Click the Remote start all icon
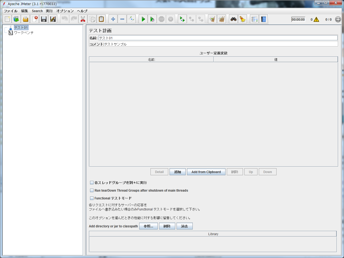The width and height of the screenshot is (344, 258). (x=182, y=19)
